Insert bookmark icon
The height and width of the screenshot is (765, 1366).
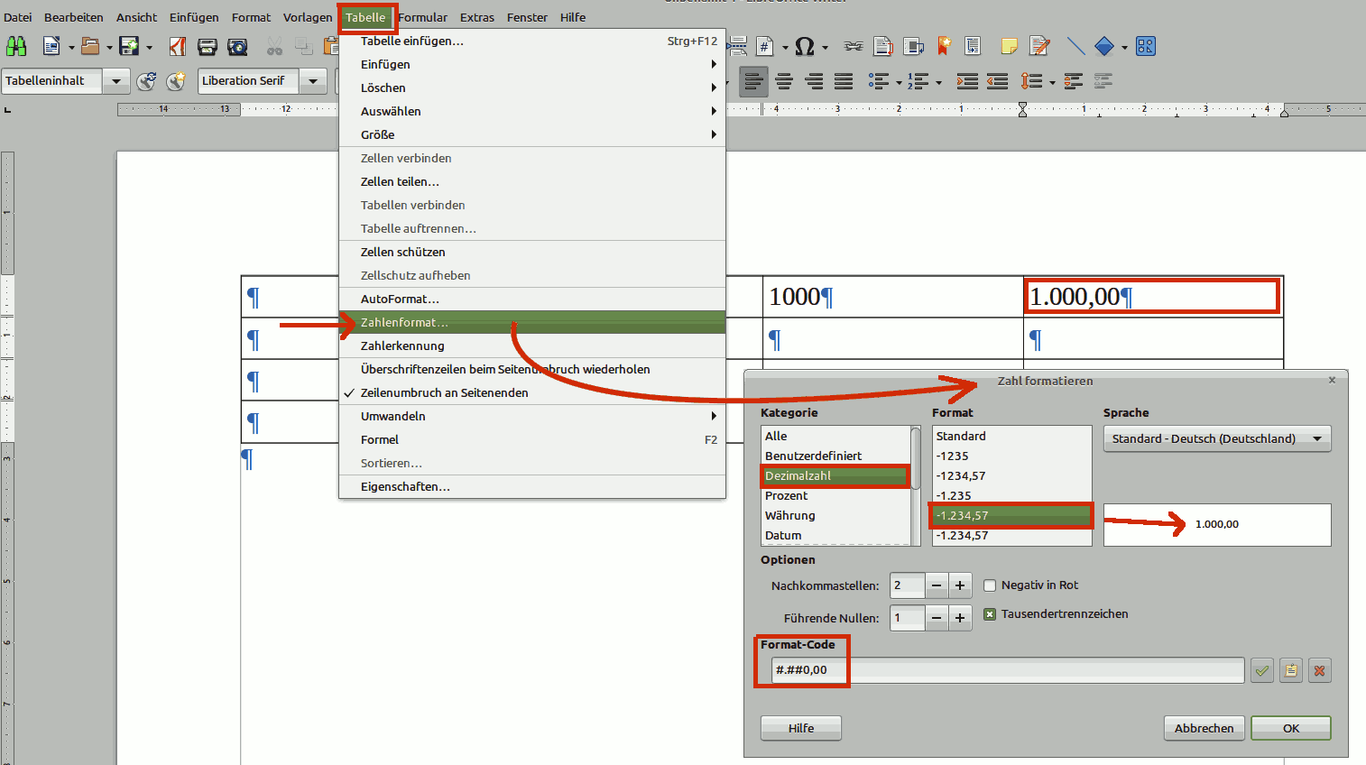(944, 46)
